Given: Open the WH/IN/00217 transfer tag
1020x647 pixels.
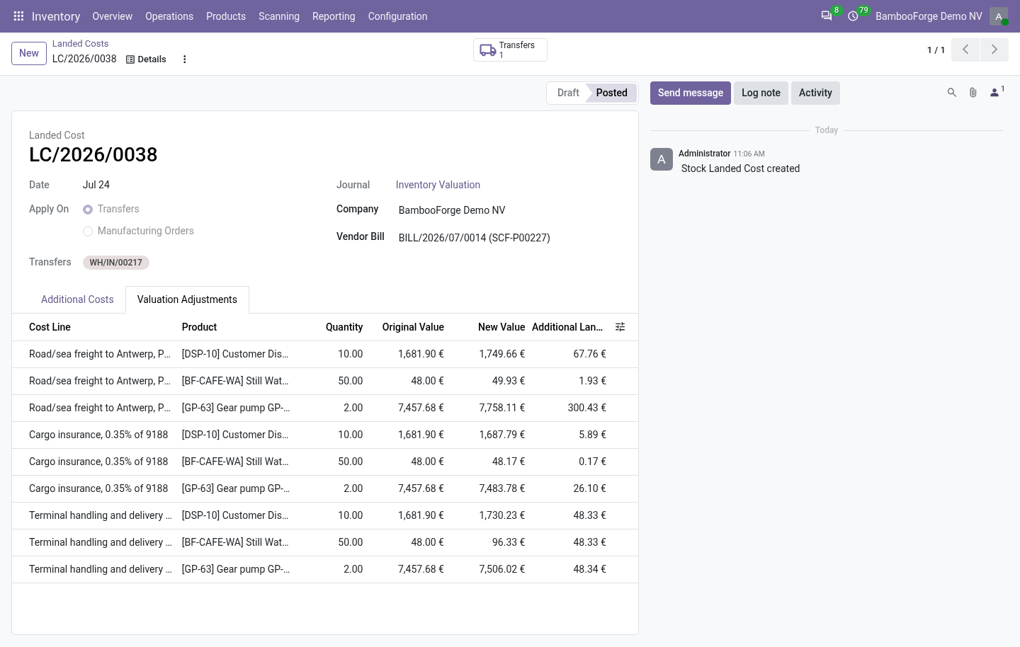Looking at the screenshot, I should pyautogui.click(x=116, y=263).
